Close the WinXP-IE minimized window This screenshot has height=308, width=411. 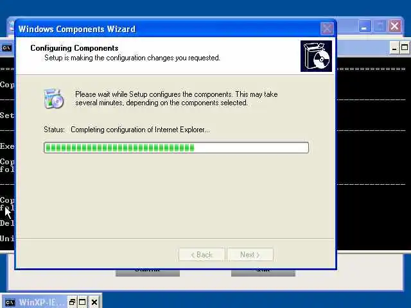coord(94,302)
